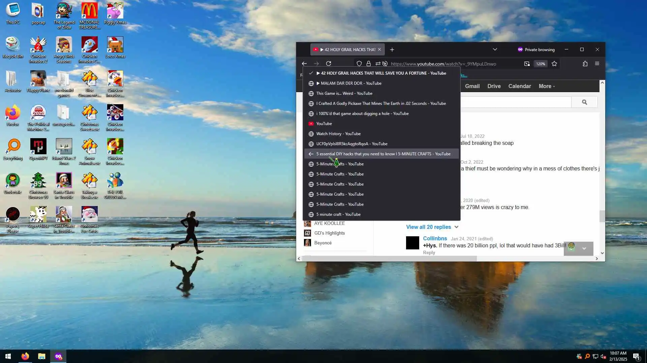The image size is (647, 363).
Task: Open the tracking protection shield icon
Action: 359,64
